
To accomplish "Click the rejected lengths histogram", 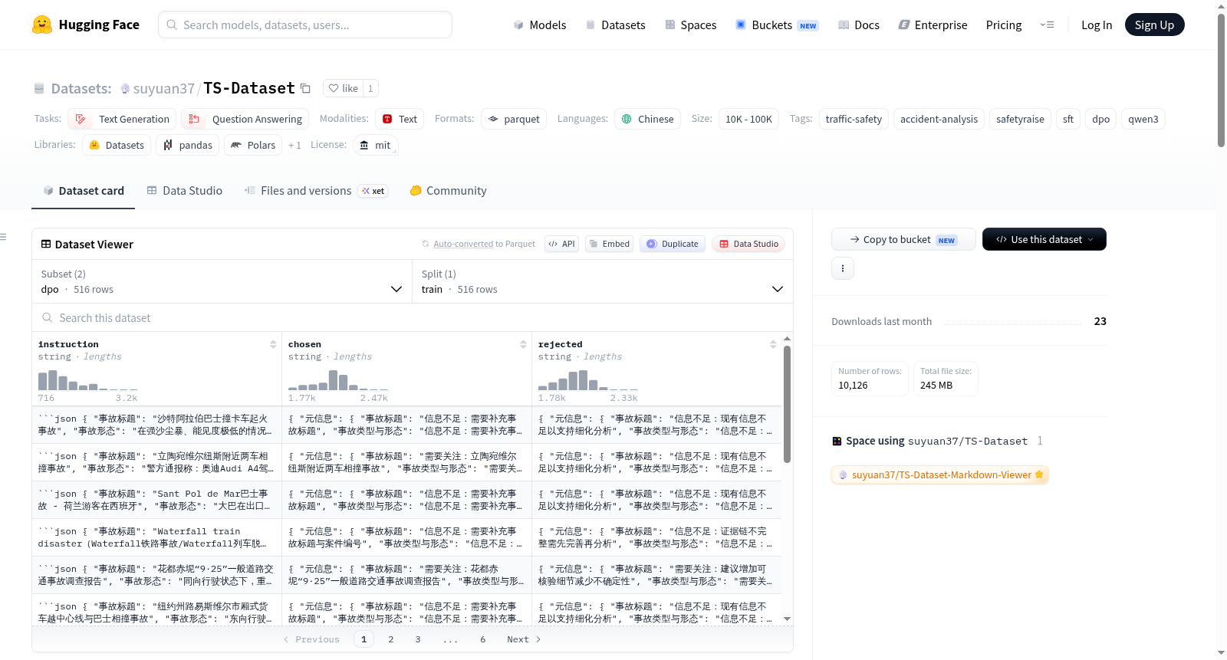I will pos(587,380).
